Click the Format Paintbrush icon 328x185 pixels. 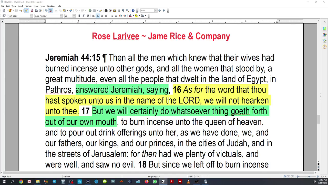tap(71, 11)
